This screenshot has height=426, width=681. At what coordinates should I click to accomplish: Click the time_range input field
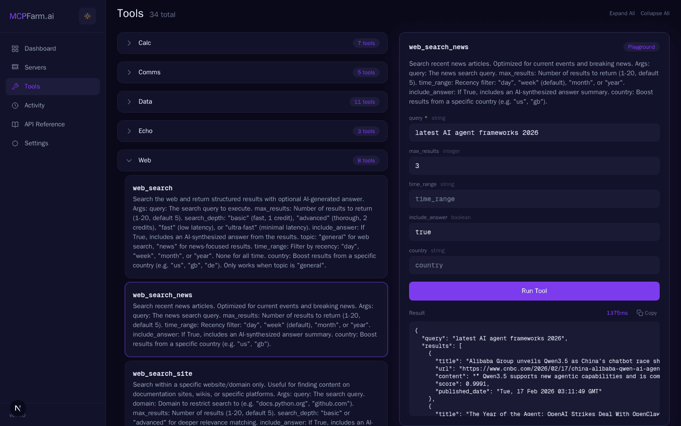(534, 199)
